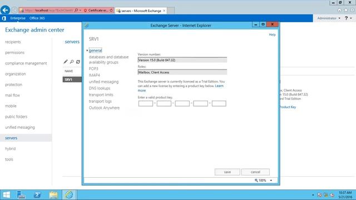
Task: Open recipients in left navigation
Action: (13, 42)
